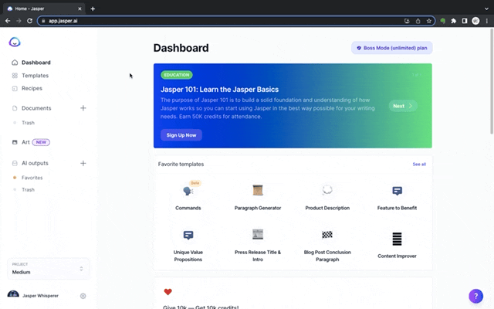Image resolution: width=494 pixels, height=309 pixels.
Task: Select Press Release Title & Intro template
Action: [258, 235]
